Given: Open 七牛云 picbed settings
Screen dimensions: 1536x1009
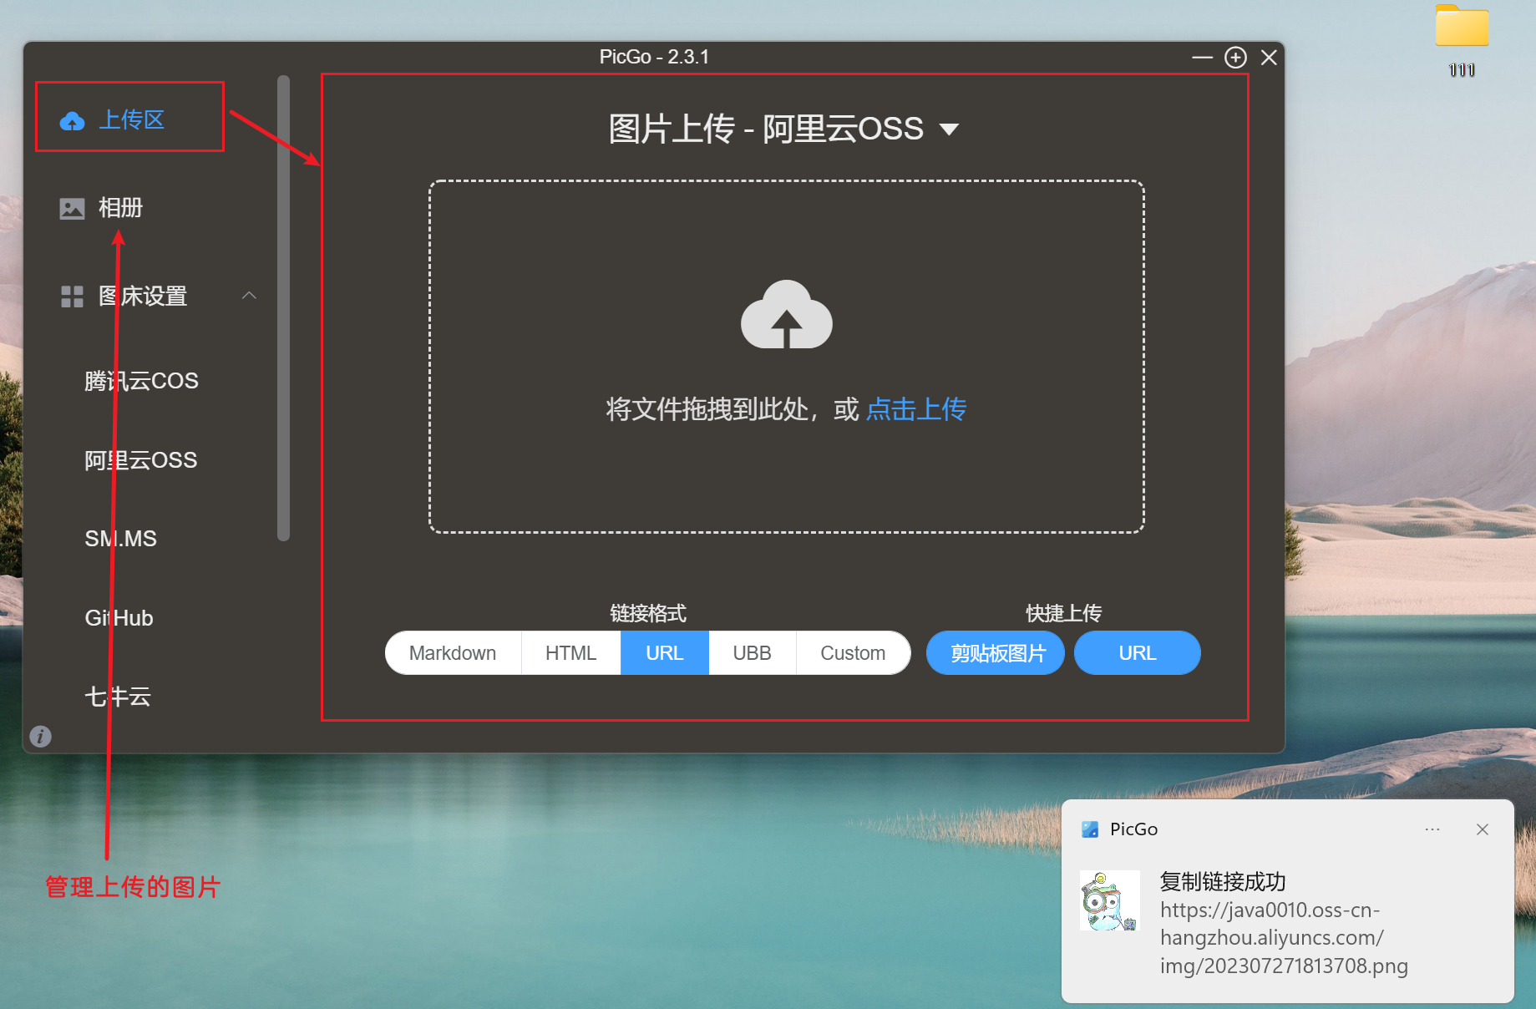Looking at the screenshot, I should (x=118, y=697).
